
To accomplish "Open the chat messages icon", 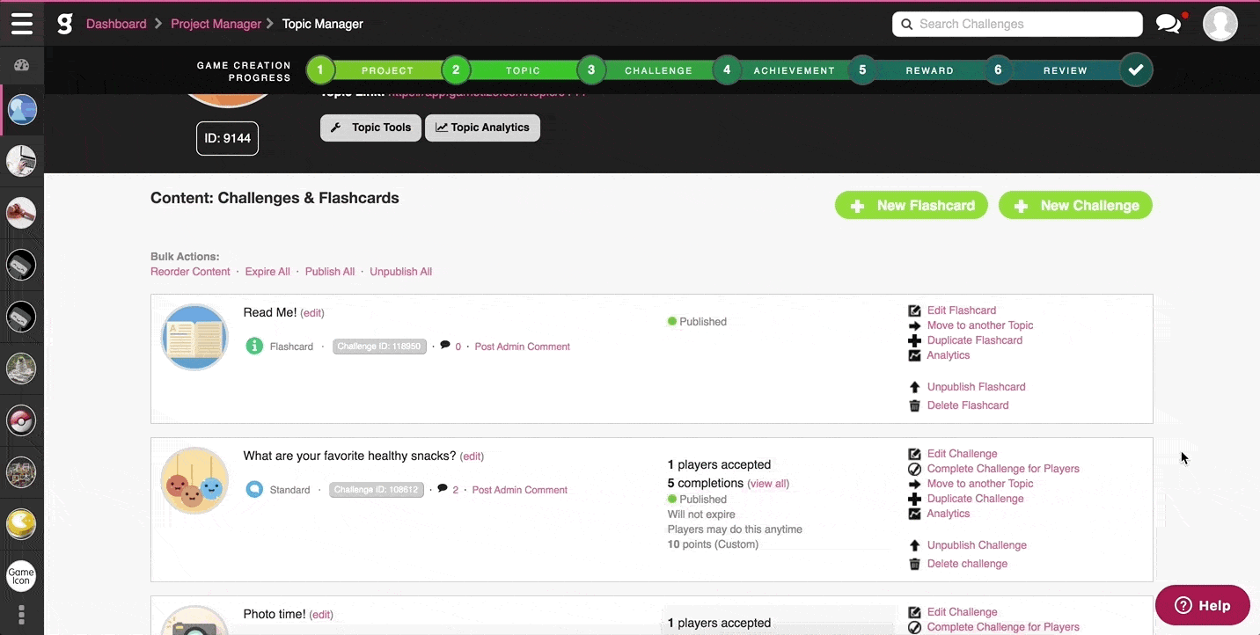I will (x=1168, y=24).
